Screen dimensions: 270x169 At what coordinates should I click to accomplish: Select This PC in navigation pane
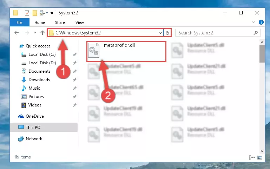pos(44,128)
